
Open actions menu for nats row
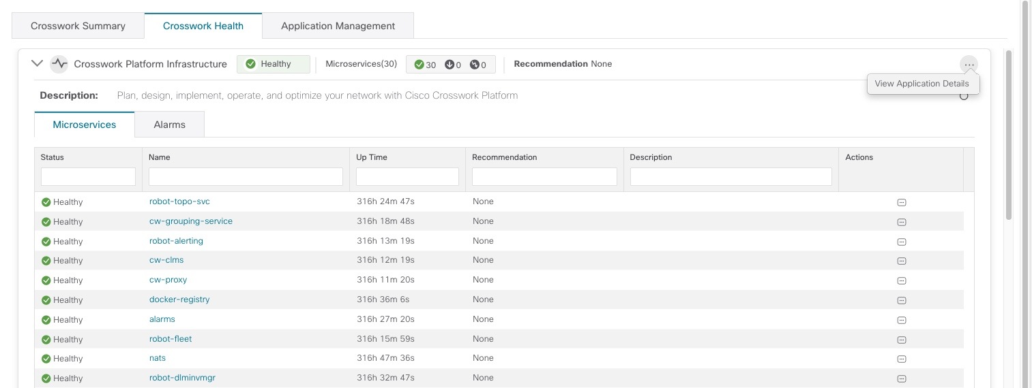(901, 359)
